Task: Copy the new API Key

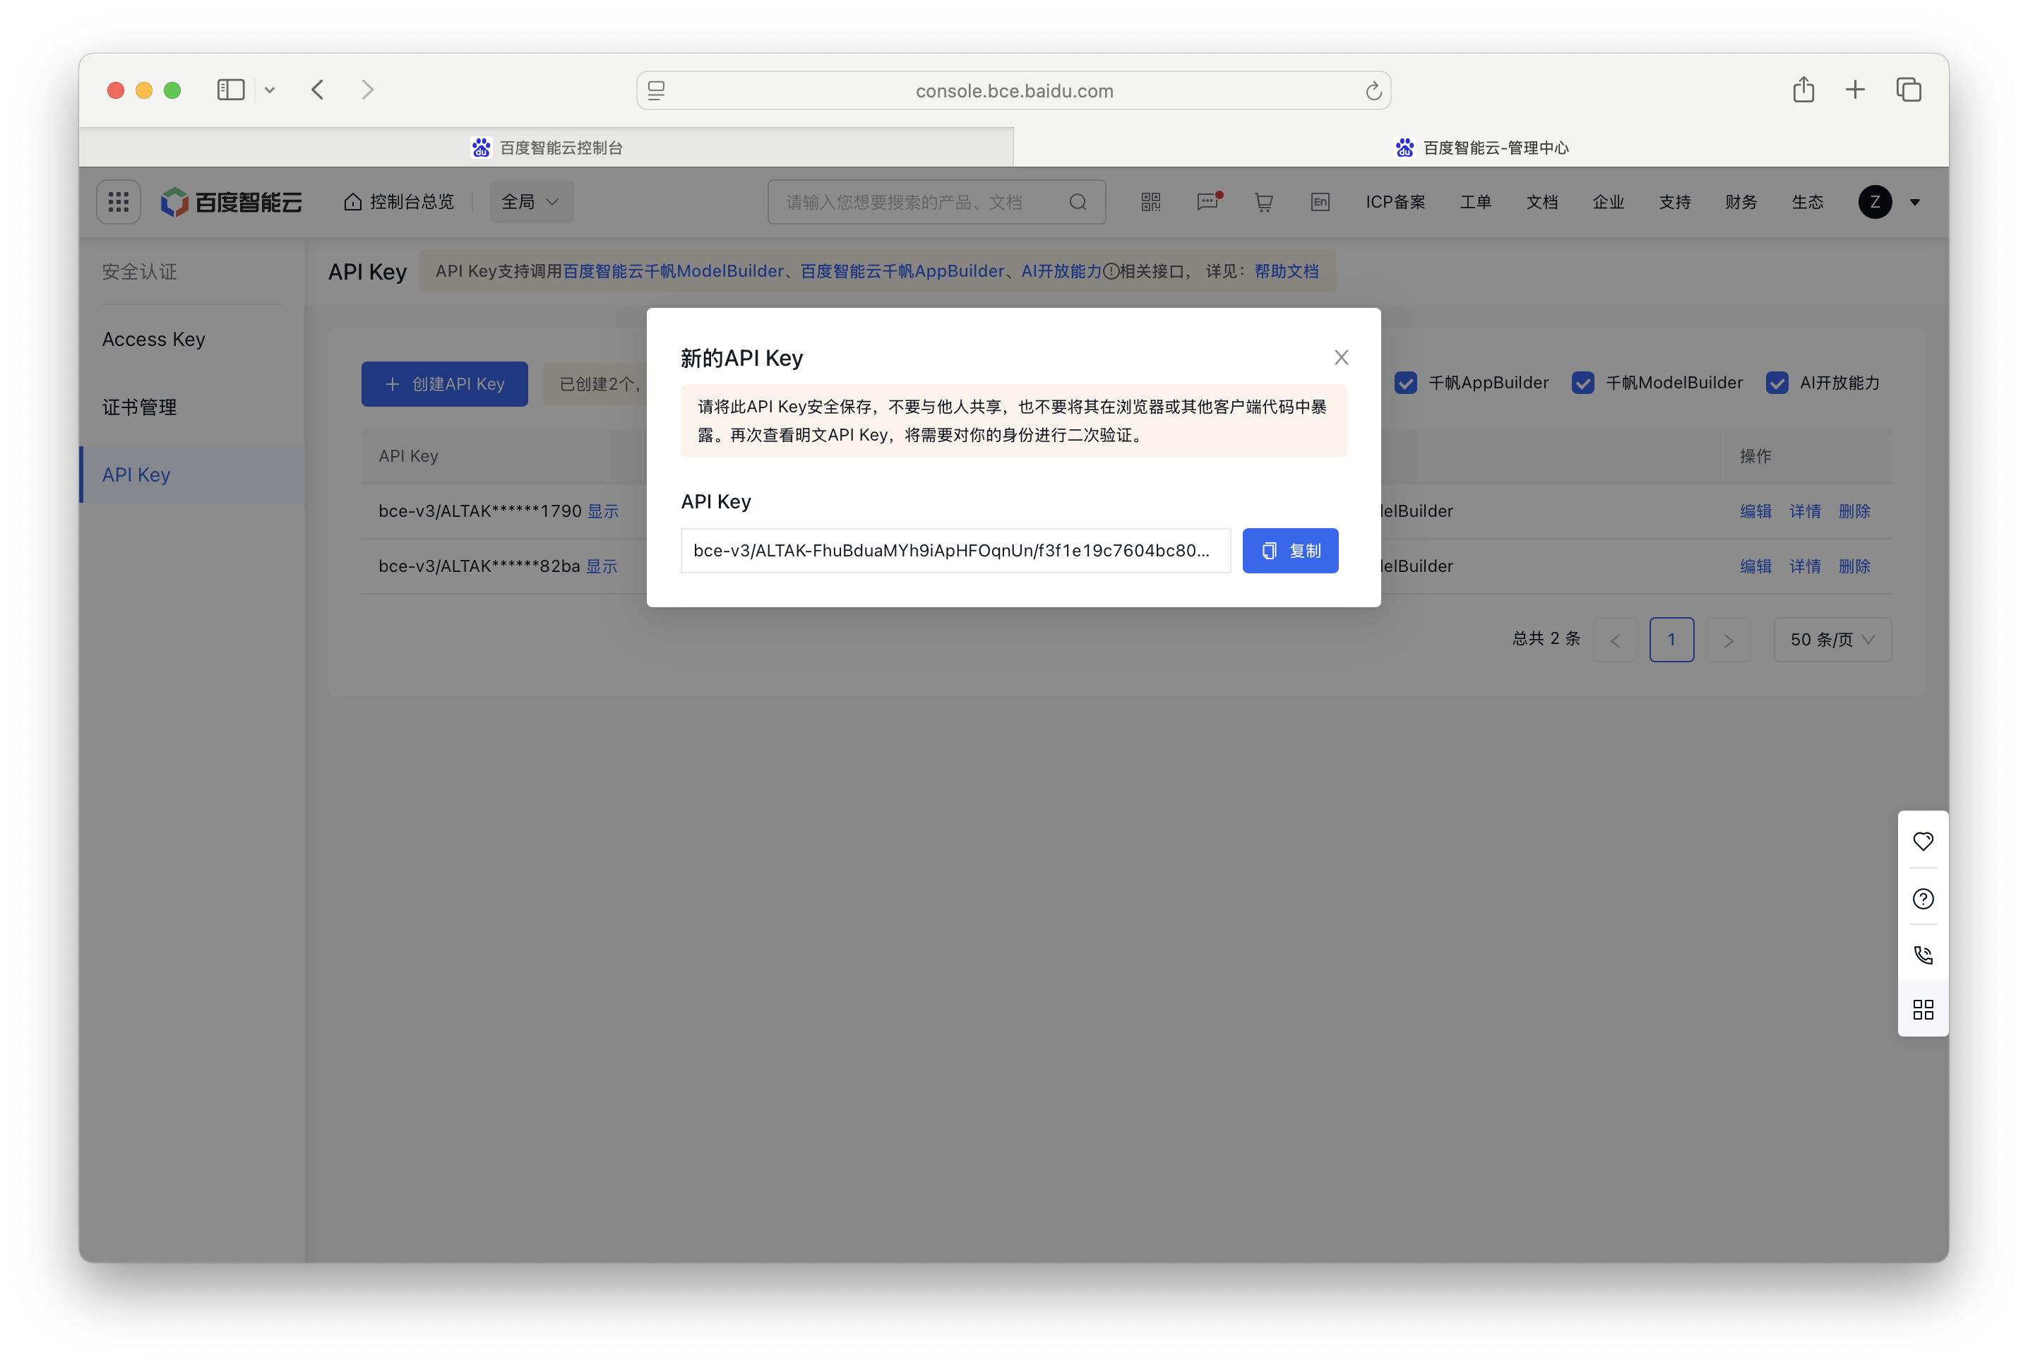Action: pyautogui.click(x=1290, y=550)
